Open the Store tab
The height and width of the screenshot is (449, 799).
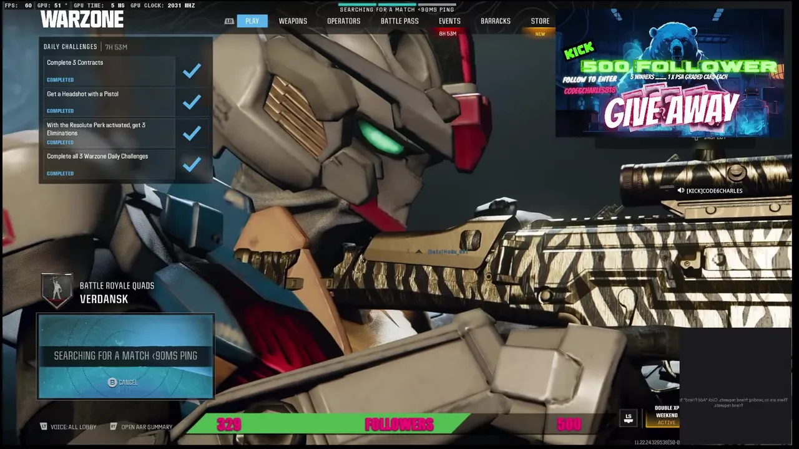[x=540, y=21]
